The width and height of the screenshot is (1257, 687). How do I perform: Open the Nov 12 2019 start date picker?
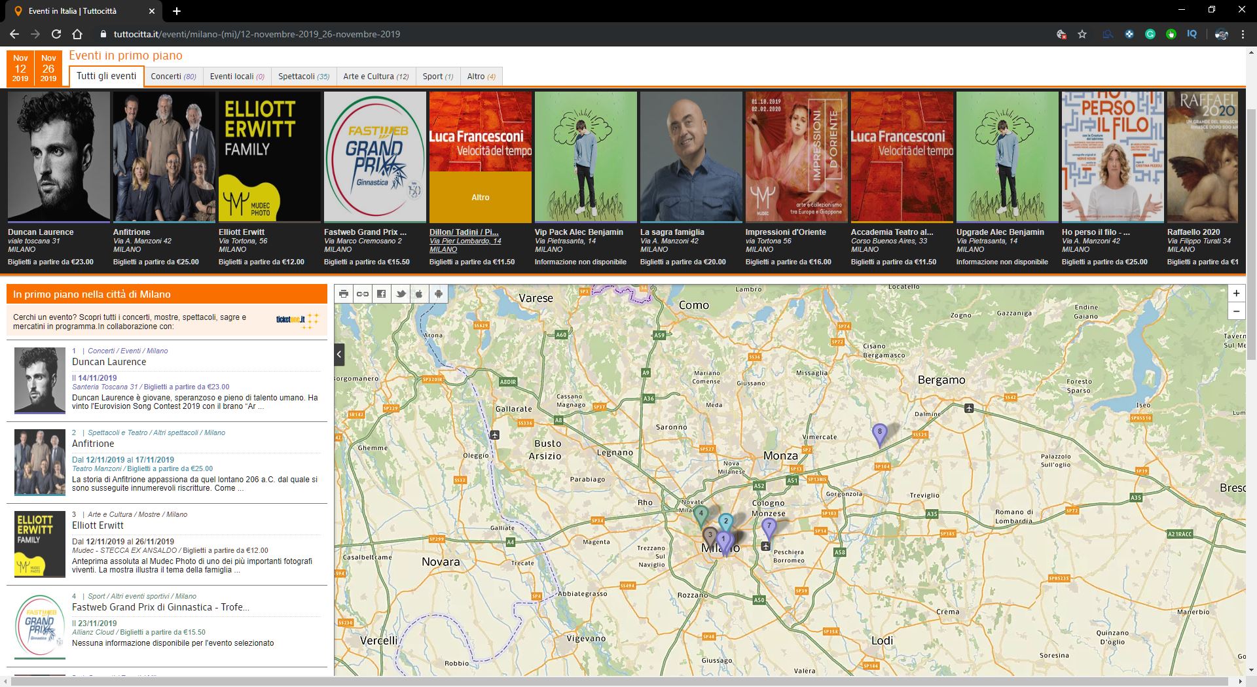click(20, 68)
